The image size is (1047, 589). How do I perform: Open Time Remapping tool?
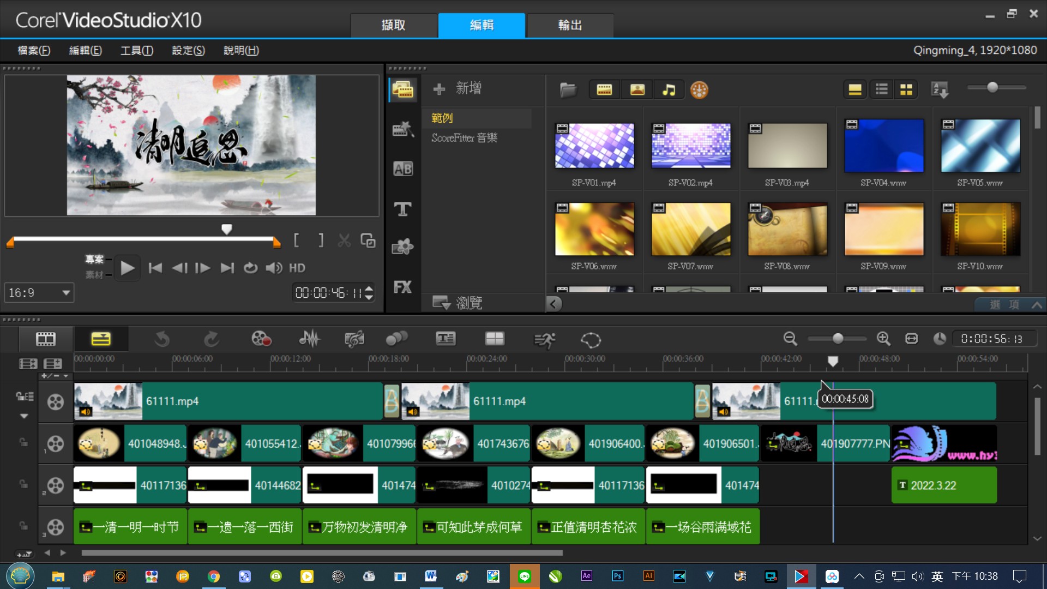544,340
